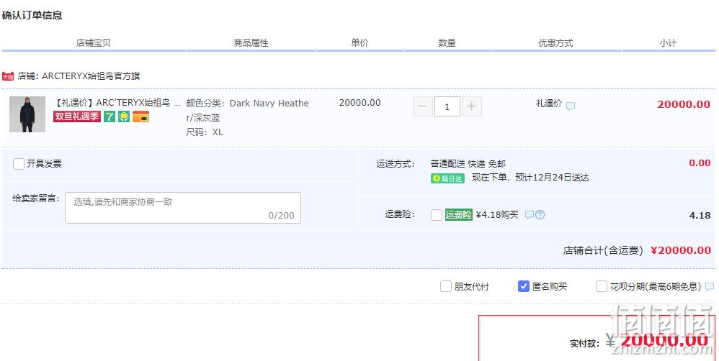Image resolution: width=719 pixels, height=361 pixels.
Task: Click the 20000.00 unit price value
Action: tap(360, 103)
